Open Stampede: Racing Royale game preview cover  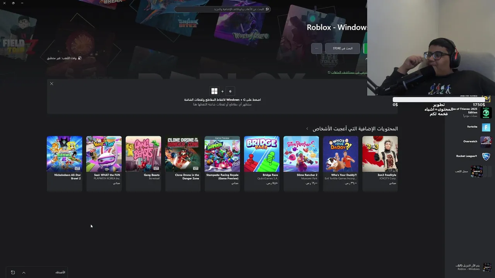222,154
